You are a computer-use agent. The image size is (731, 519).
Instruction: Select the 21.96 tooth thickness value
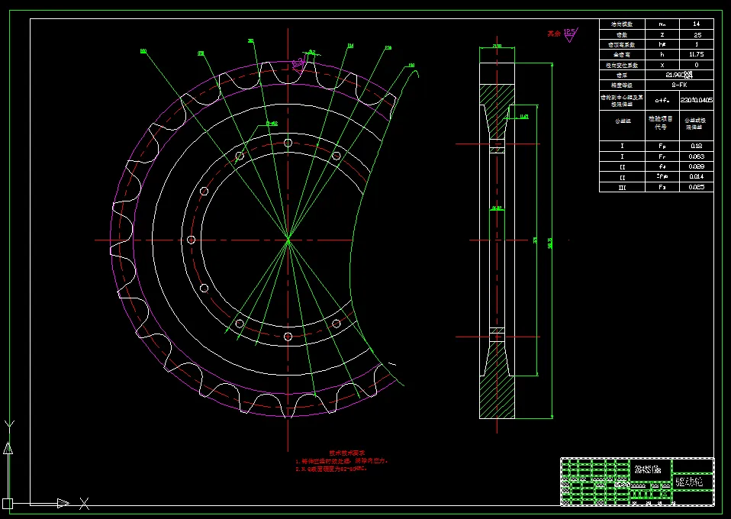(x=679, y=75)
